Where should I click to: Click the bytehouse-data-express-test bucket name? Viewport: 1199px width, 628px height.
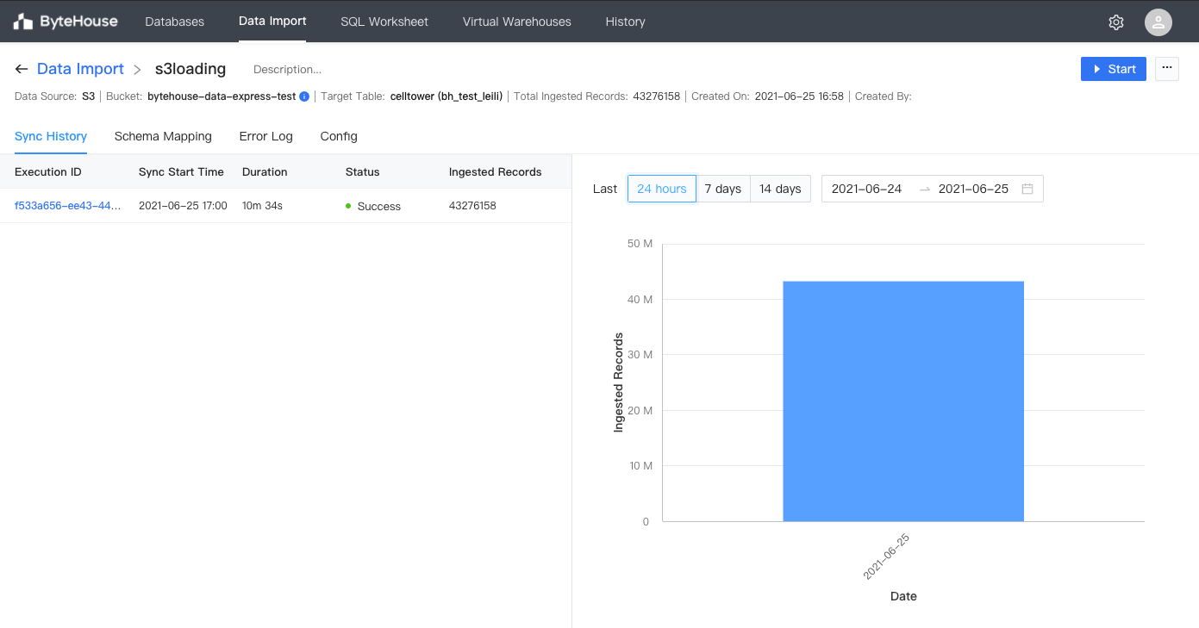pos(222,96)
